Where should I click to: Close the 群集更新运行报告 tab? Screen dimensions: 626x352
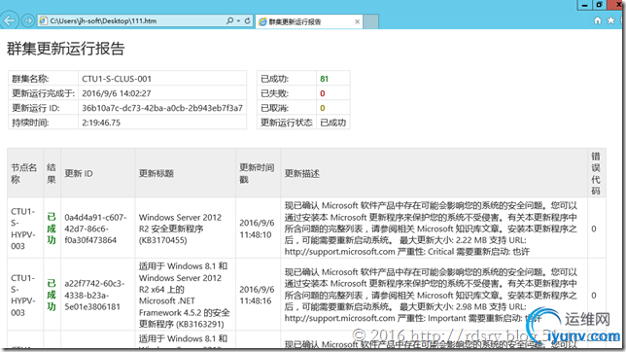point(357,21)
